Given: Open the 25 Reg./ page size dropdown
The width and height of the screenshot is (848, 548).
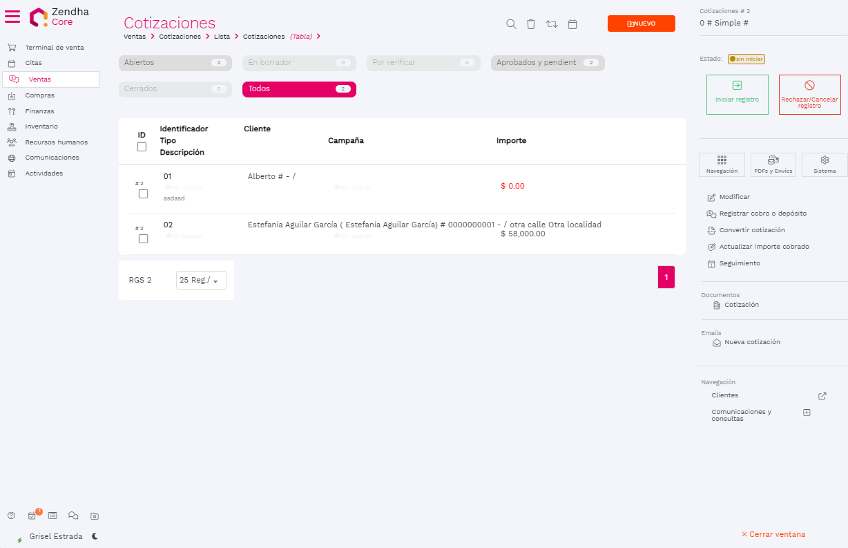Looking at the screenshot, I should click(x=201, y=281).
